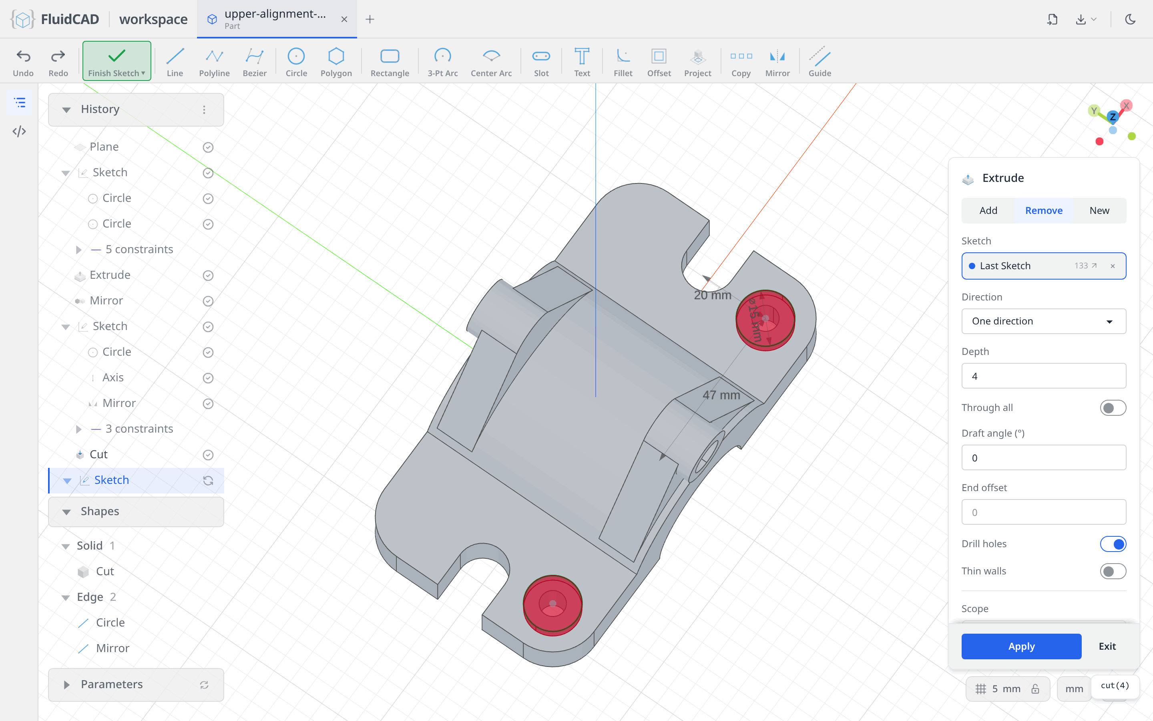
Task: Toggle the Plane history item checkmark
Action: click(x=208, y=147)
